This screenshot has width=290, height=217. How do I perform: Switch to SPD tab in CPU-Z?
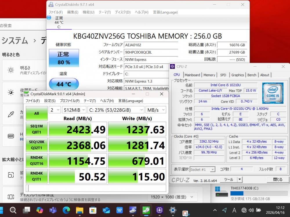[x=223, y=75]
